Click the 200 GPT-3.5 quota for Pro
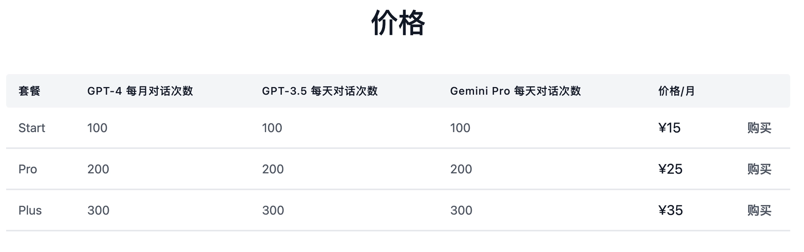This screenshot has width=804, height=252. pyautogui.click(x=272, y=169)
